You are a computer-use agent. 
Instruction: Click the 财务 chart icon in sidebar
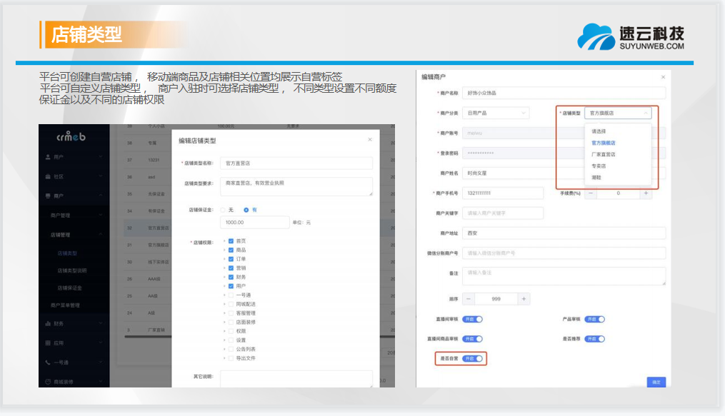(47, 323)
